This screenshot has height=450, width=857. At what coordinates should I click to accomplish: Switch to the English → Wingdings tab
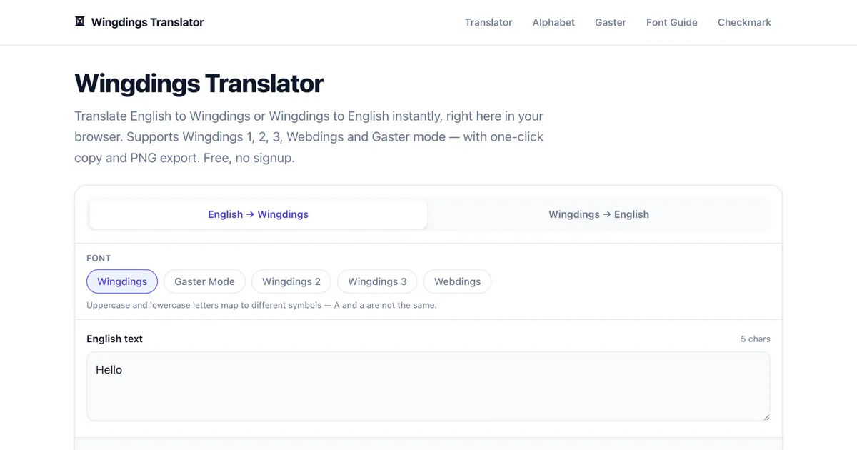[x=258, y=214]
